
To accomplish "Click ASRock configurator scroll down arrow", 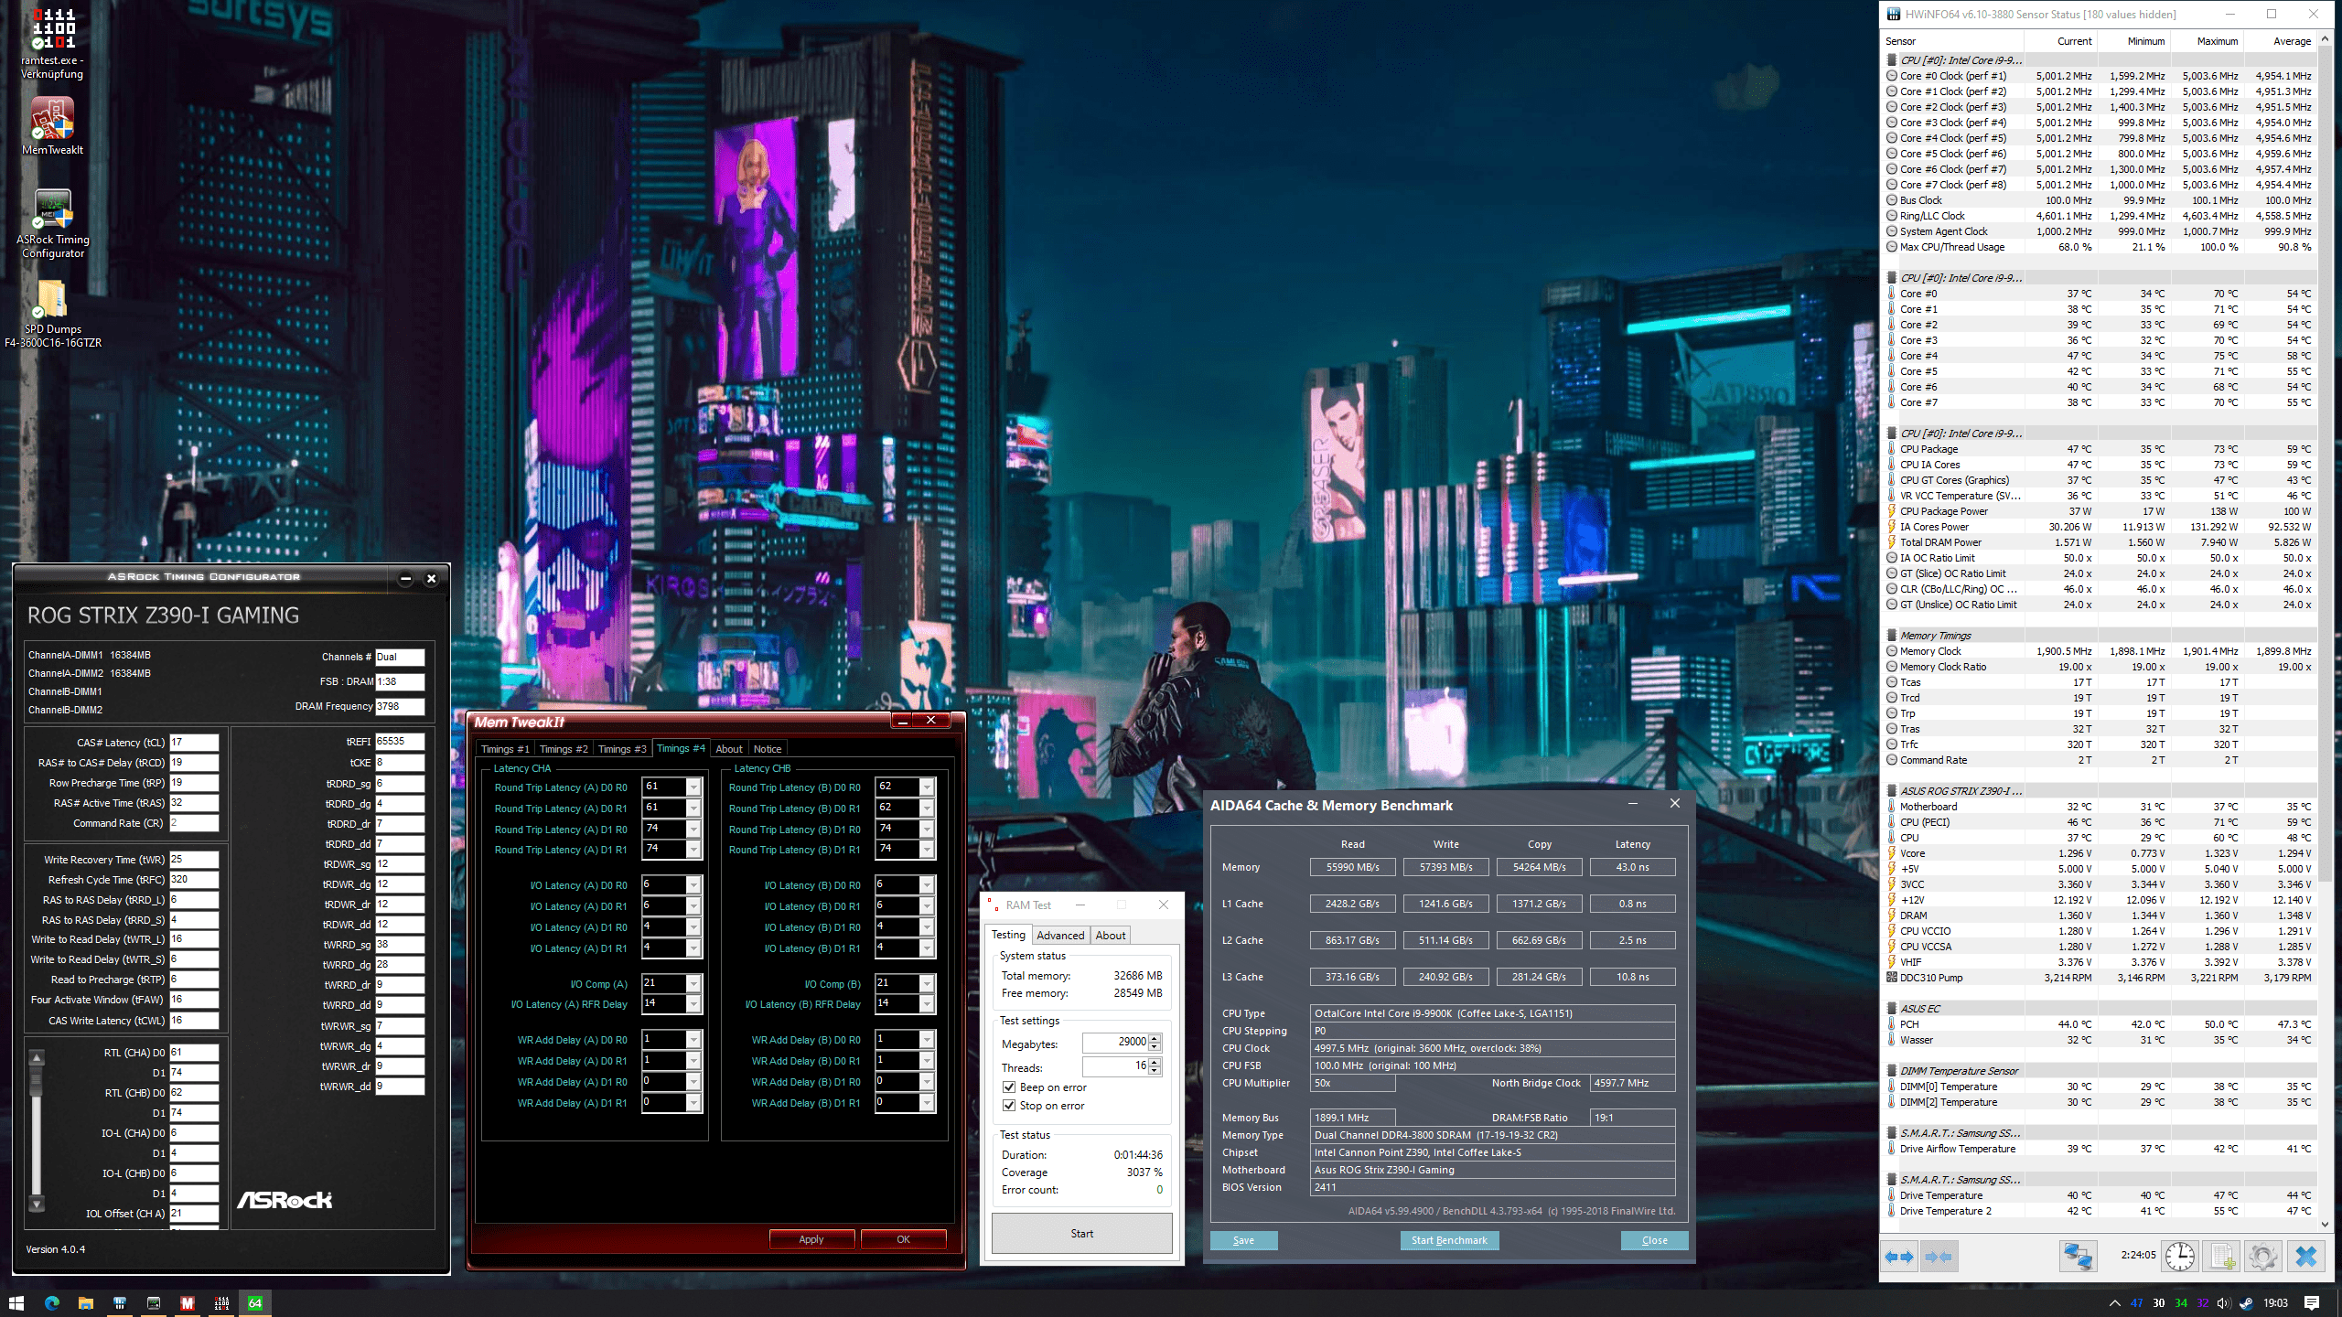I will (37, 1205).
